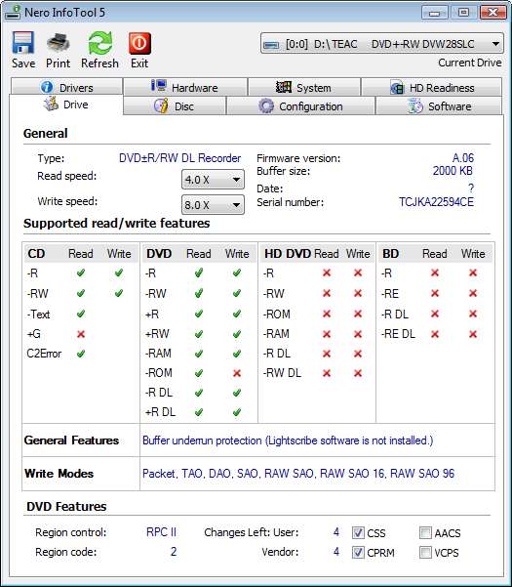Click the HD DVD column header
The image size is (512, 587).
(288, 254)
